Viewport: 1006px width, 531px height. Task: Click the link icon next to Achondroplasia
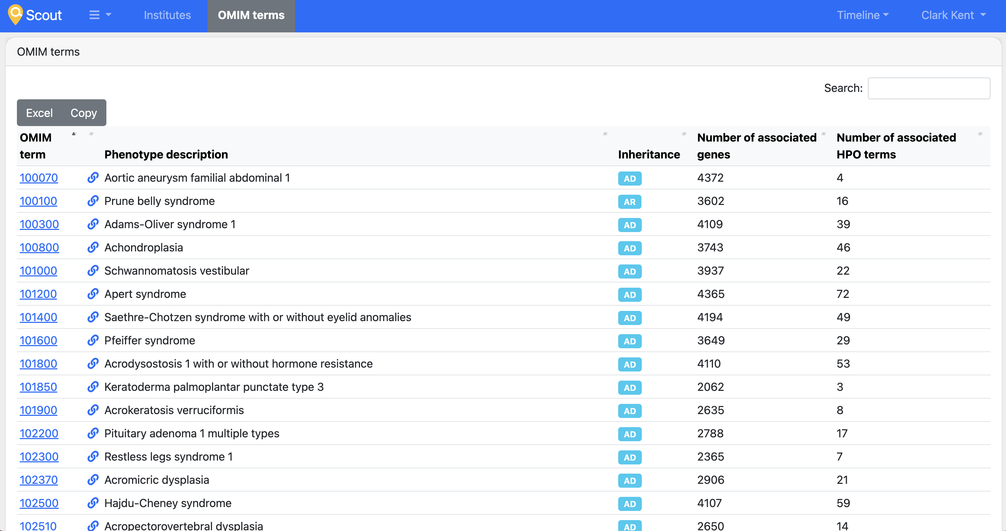tap(93, 247)
